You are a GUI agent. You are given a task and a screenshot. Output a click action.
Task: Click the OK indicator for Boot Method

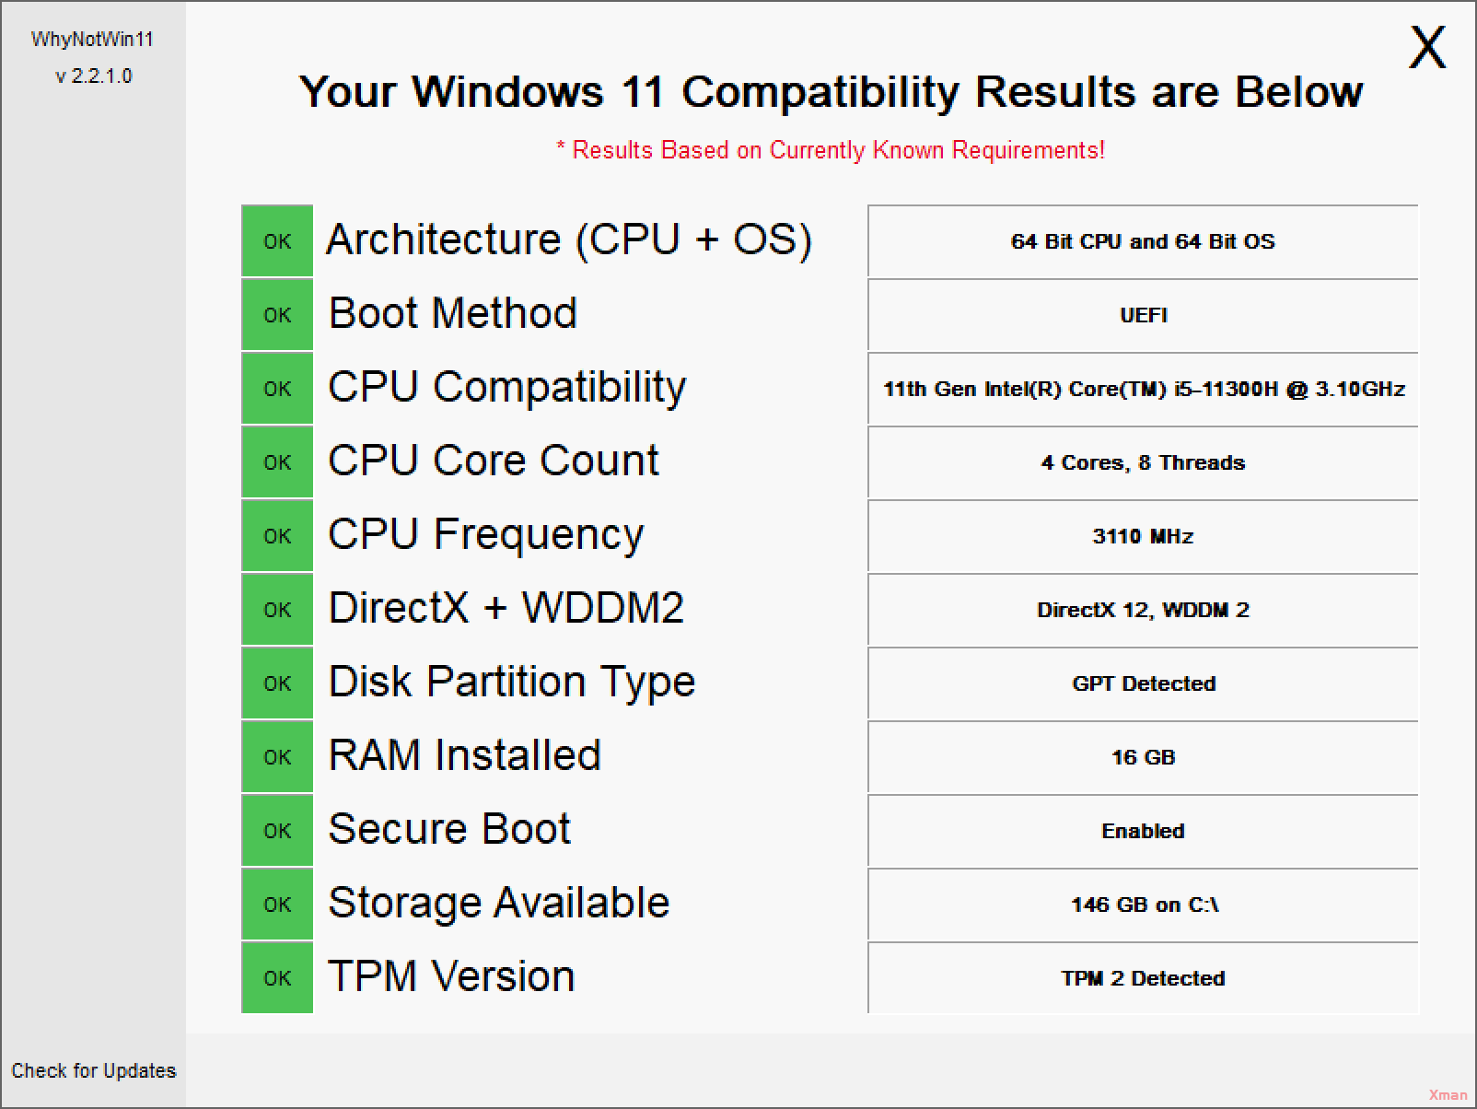tap(276, 314)
